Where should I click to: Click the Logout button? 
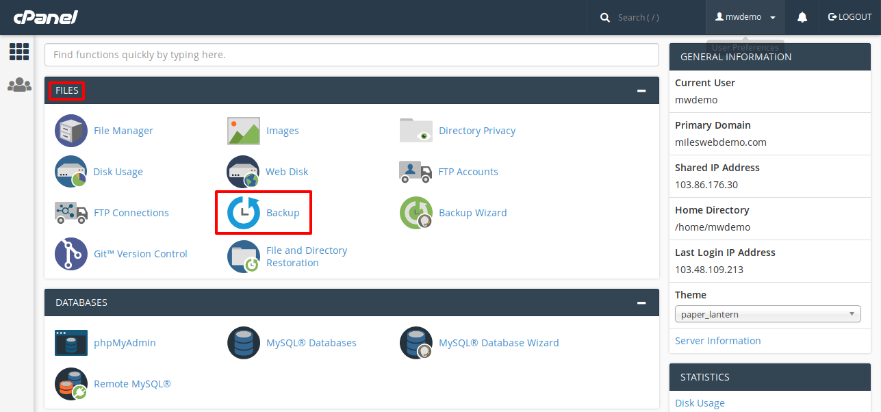850,17
